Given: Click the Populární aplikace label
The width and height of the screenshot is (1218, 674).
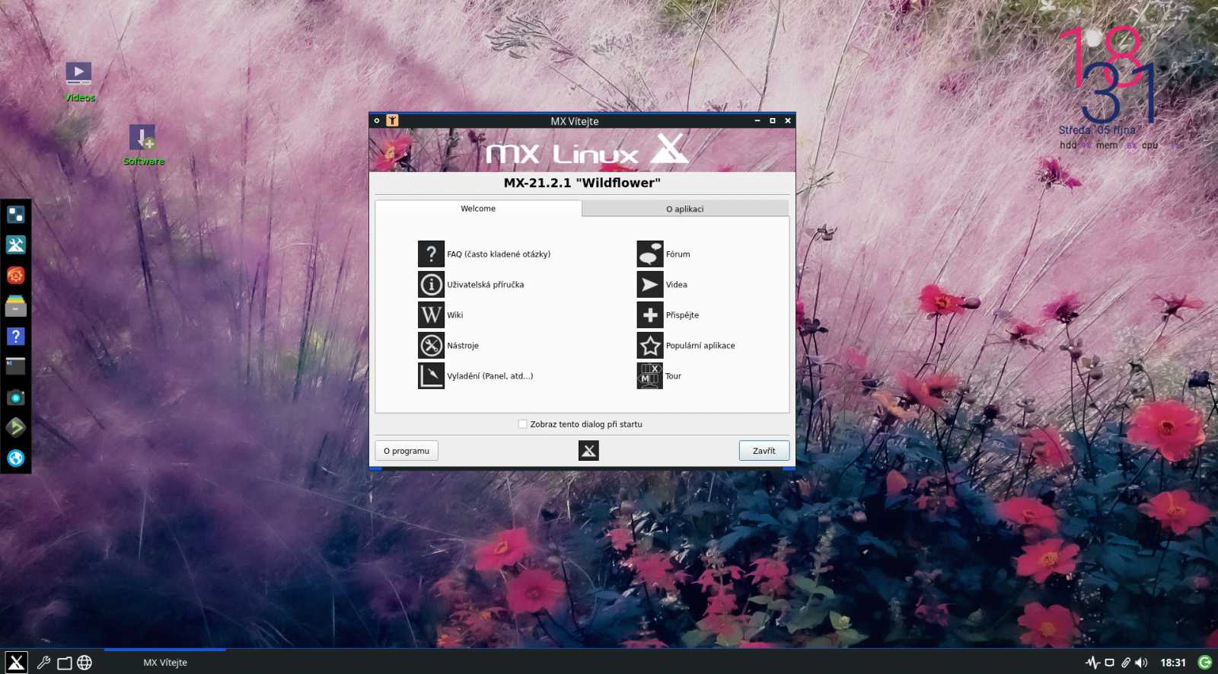Looking at the screenshot, I should click(700, 346).
